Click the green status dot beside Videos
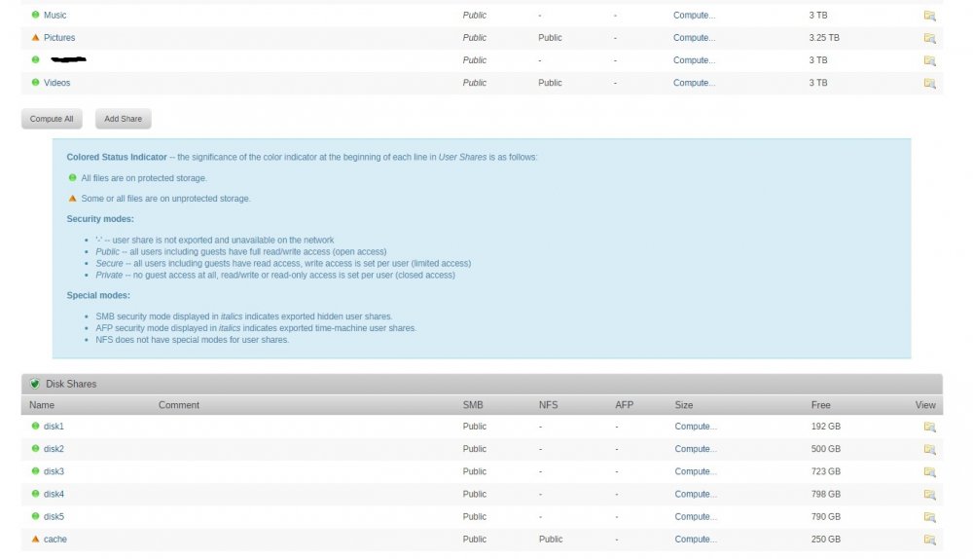This screenshot has width=973, height=559. click(x=35, y=82)
